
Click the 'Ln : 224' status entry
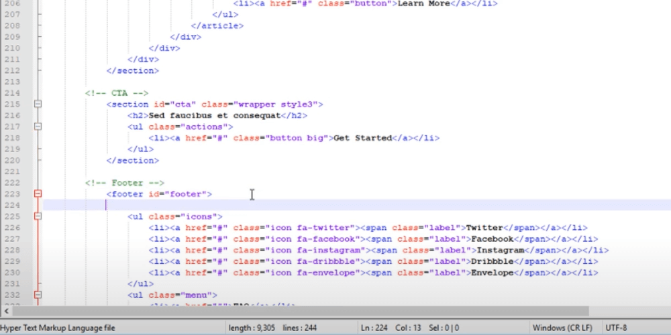pos(374,328)
